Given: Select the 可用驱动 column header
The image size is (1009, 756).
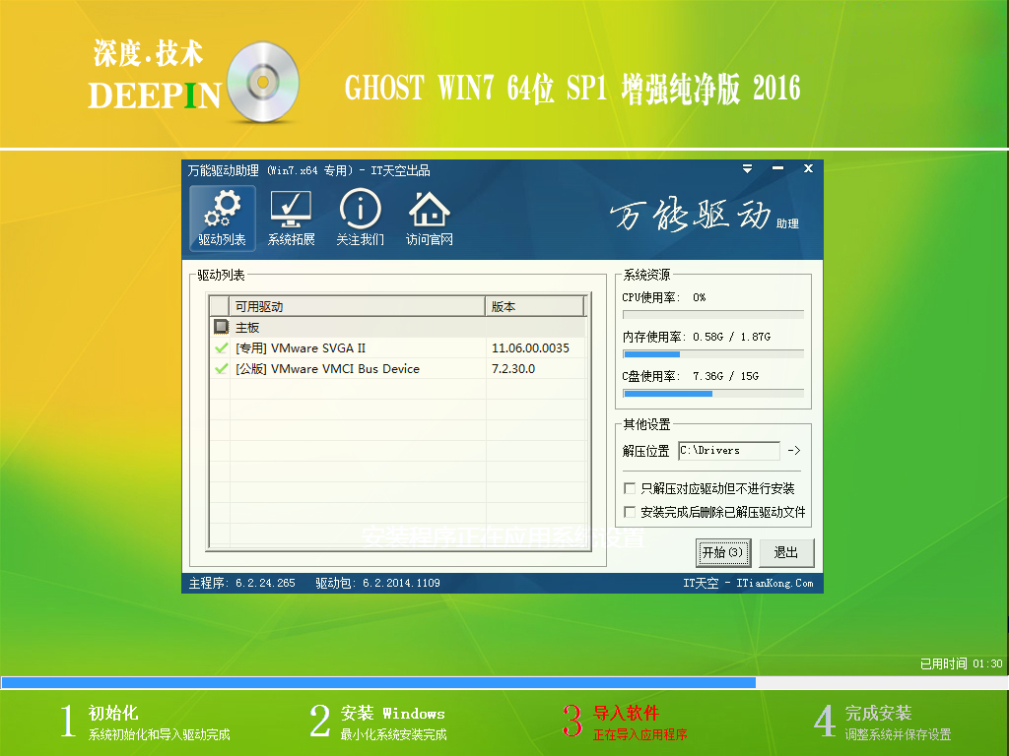Looking at the screenshot, I should tap(357, 307).
